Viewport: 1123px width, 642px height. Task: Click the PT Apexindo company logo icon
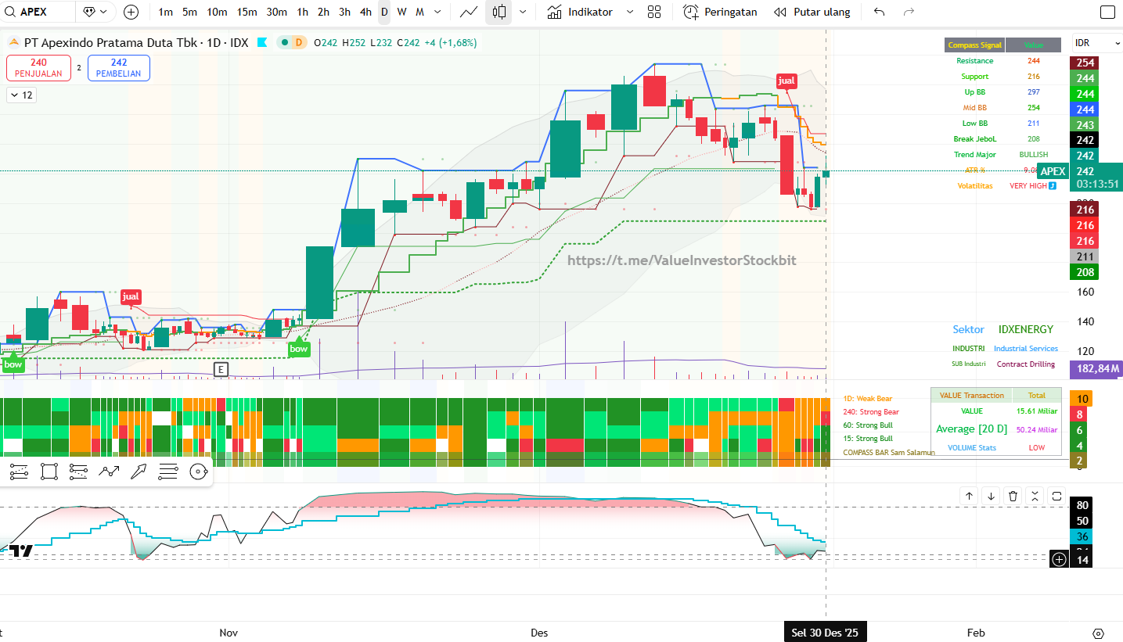coord(14,42)
